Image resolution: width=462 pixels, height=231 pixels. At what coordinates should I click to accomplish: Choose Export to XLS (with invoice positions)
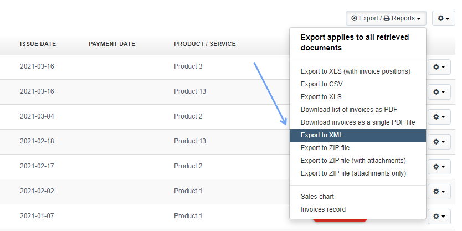[355, 71]
